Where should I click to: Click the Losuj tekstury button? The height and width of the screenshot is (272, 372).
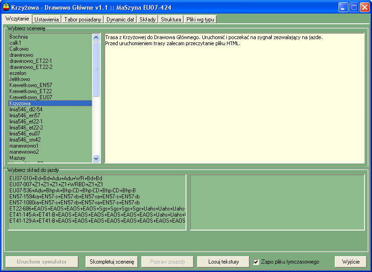click(223, 262)
